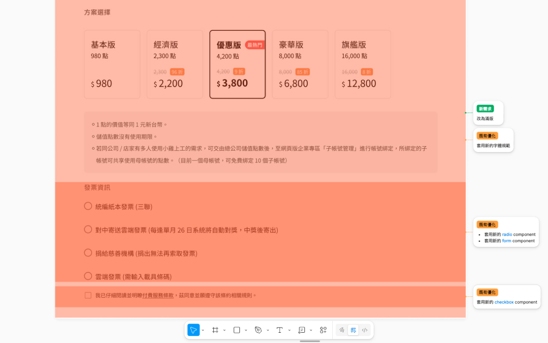Follow the form component link

click(x=507, y=241)
